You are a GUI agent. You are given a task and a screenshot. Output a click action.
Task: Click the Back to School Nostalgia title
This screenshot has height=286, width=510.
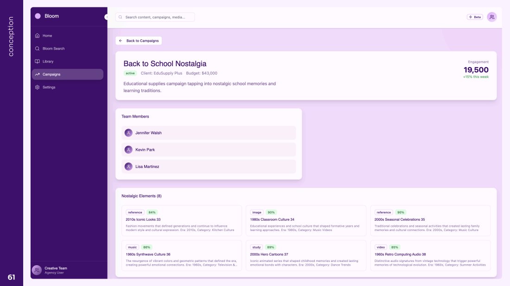click(x=165, y=63)
